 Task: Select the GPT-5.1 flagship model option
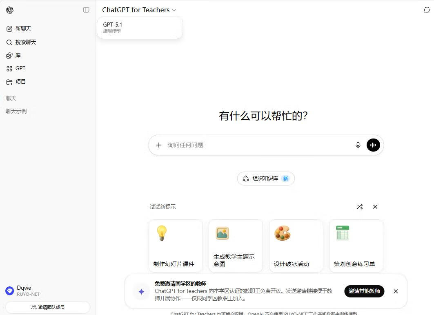pos(139,27)
